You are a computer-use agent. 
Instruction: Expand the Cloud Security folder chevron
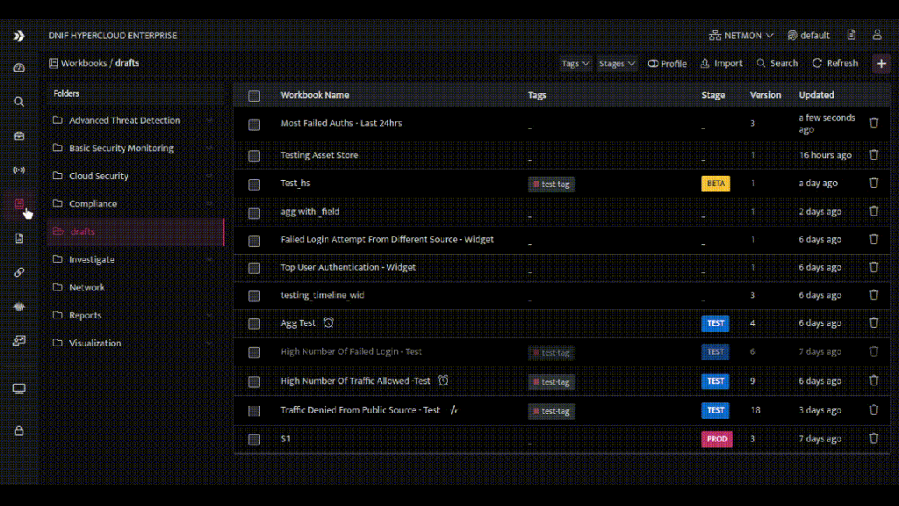pos(209,176)
